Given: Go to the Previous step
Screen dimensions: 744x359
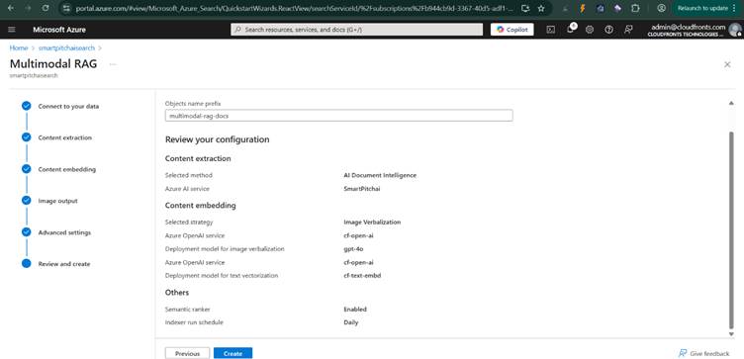Looking at the screenshot, I should pyautogui.click(x=187, y=353).
